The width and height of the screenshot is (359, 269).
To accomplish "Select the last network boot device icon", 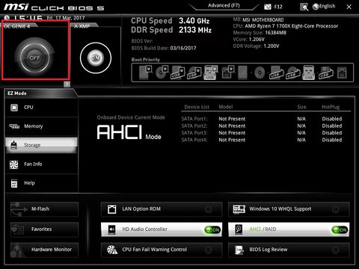I will [342, 72].
